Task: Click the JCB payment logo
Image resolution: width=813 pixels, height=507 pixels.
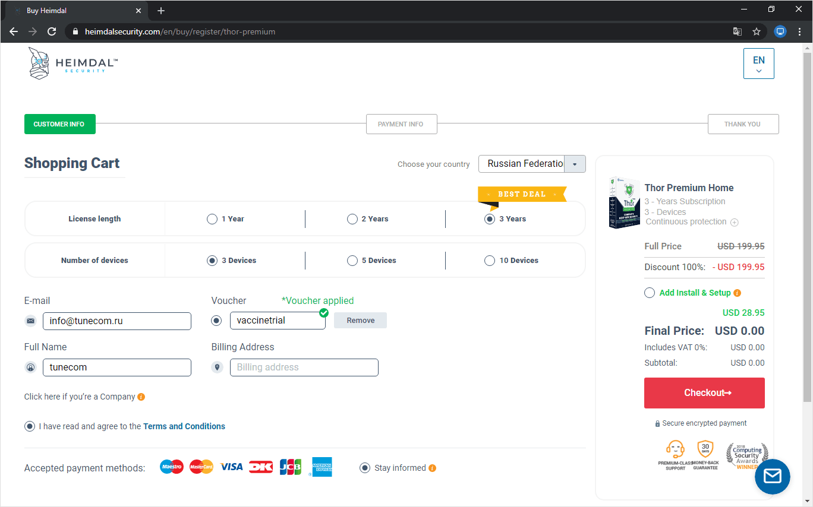Action: point(291,467)
